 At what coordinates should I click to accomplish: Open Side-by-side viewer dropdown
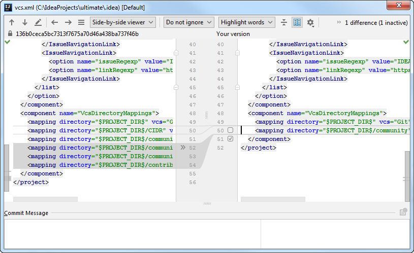[123, 22]
